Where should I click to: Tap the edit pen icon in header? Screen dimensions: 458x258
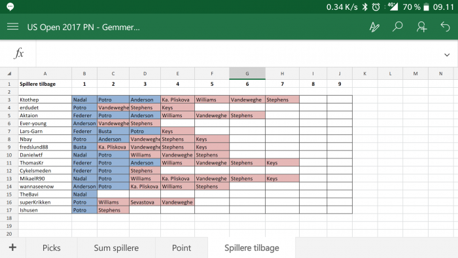tap(374, 27)
